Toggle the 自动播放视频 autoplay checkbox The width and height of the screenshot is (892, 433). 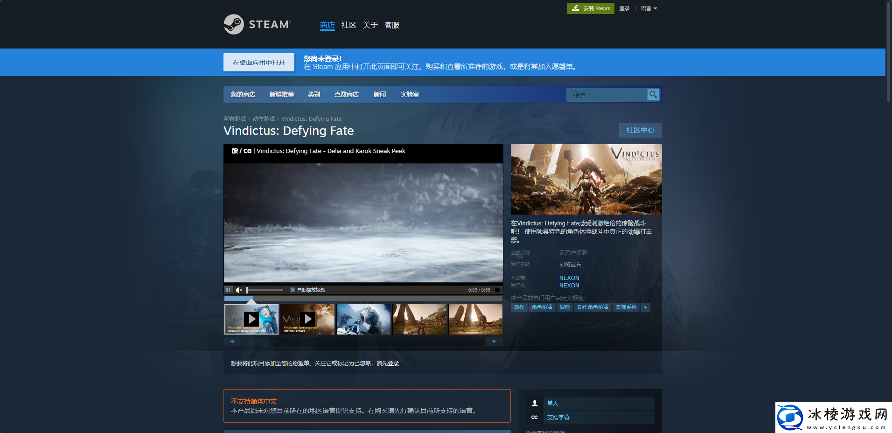coord(293,290)
